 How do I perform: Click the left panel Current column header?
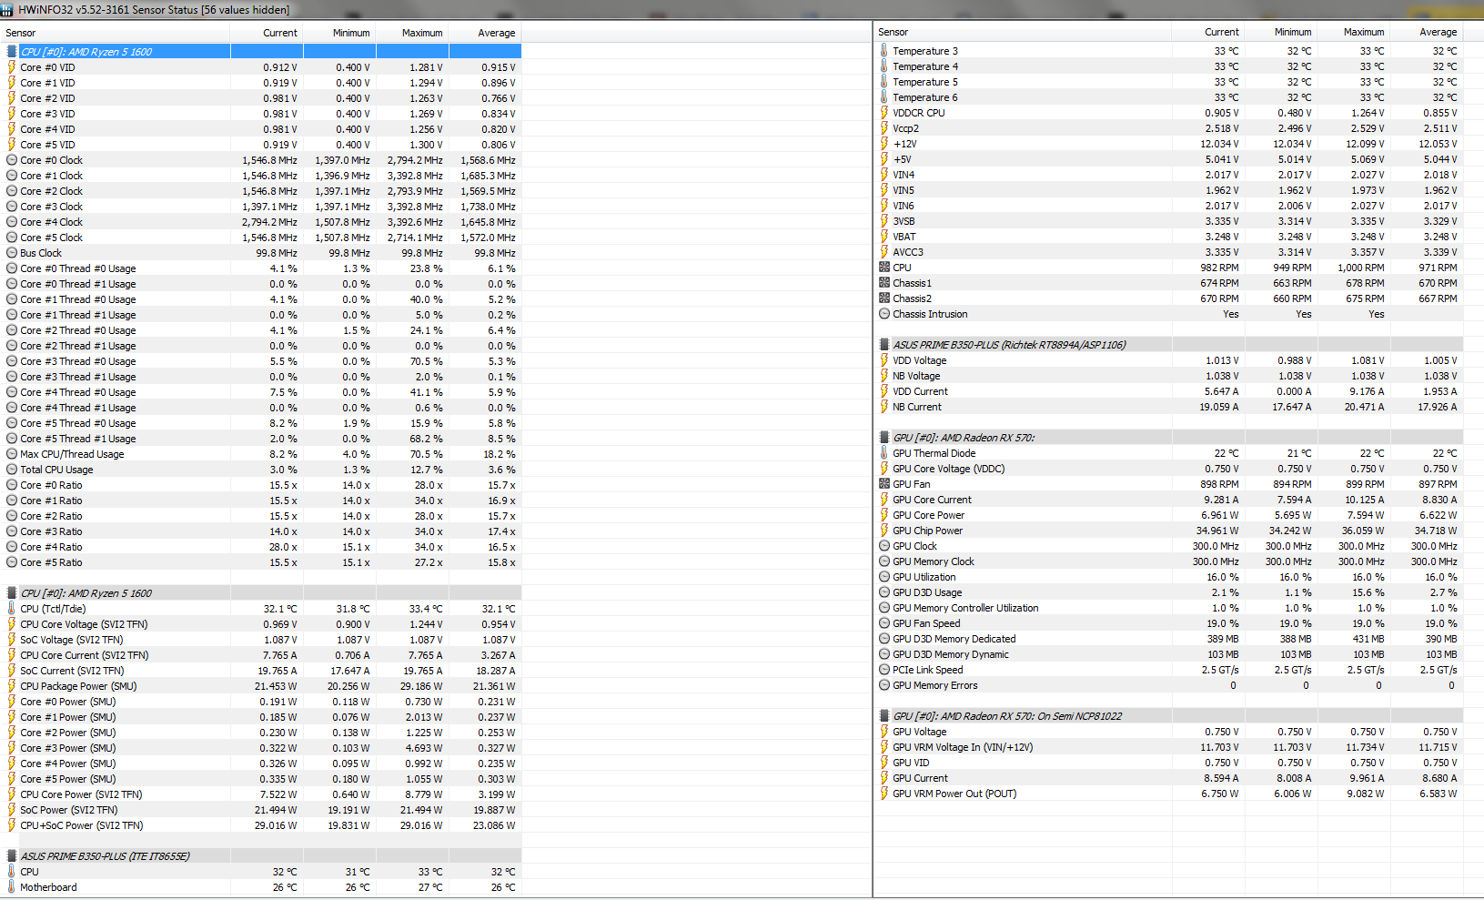click(x=267, y=33)
